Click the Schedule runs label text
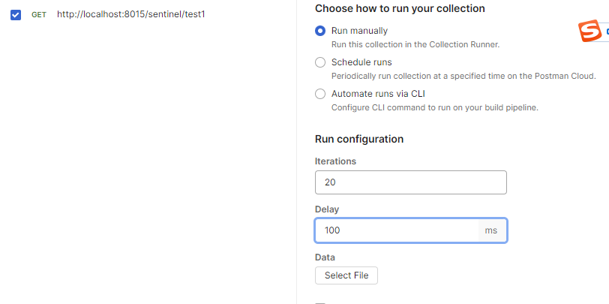Image resolution: width=609 pixels, height=304 pixels. [x=361, y=62]
